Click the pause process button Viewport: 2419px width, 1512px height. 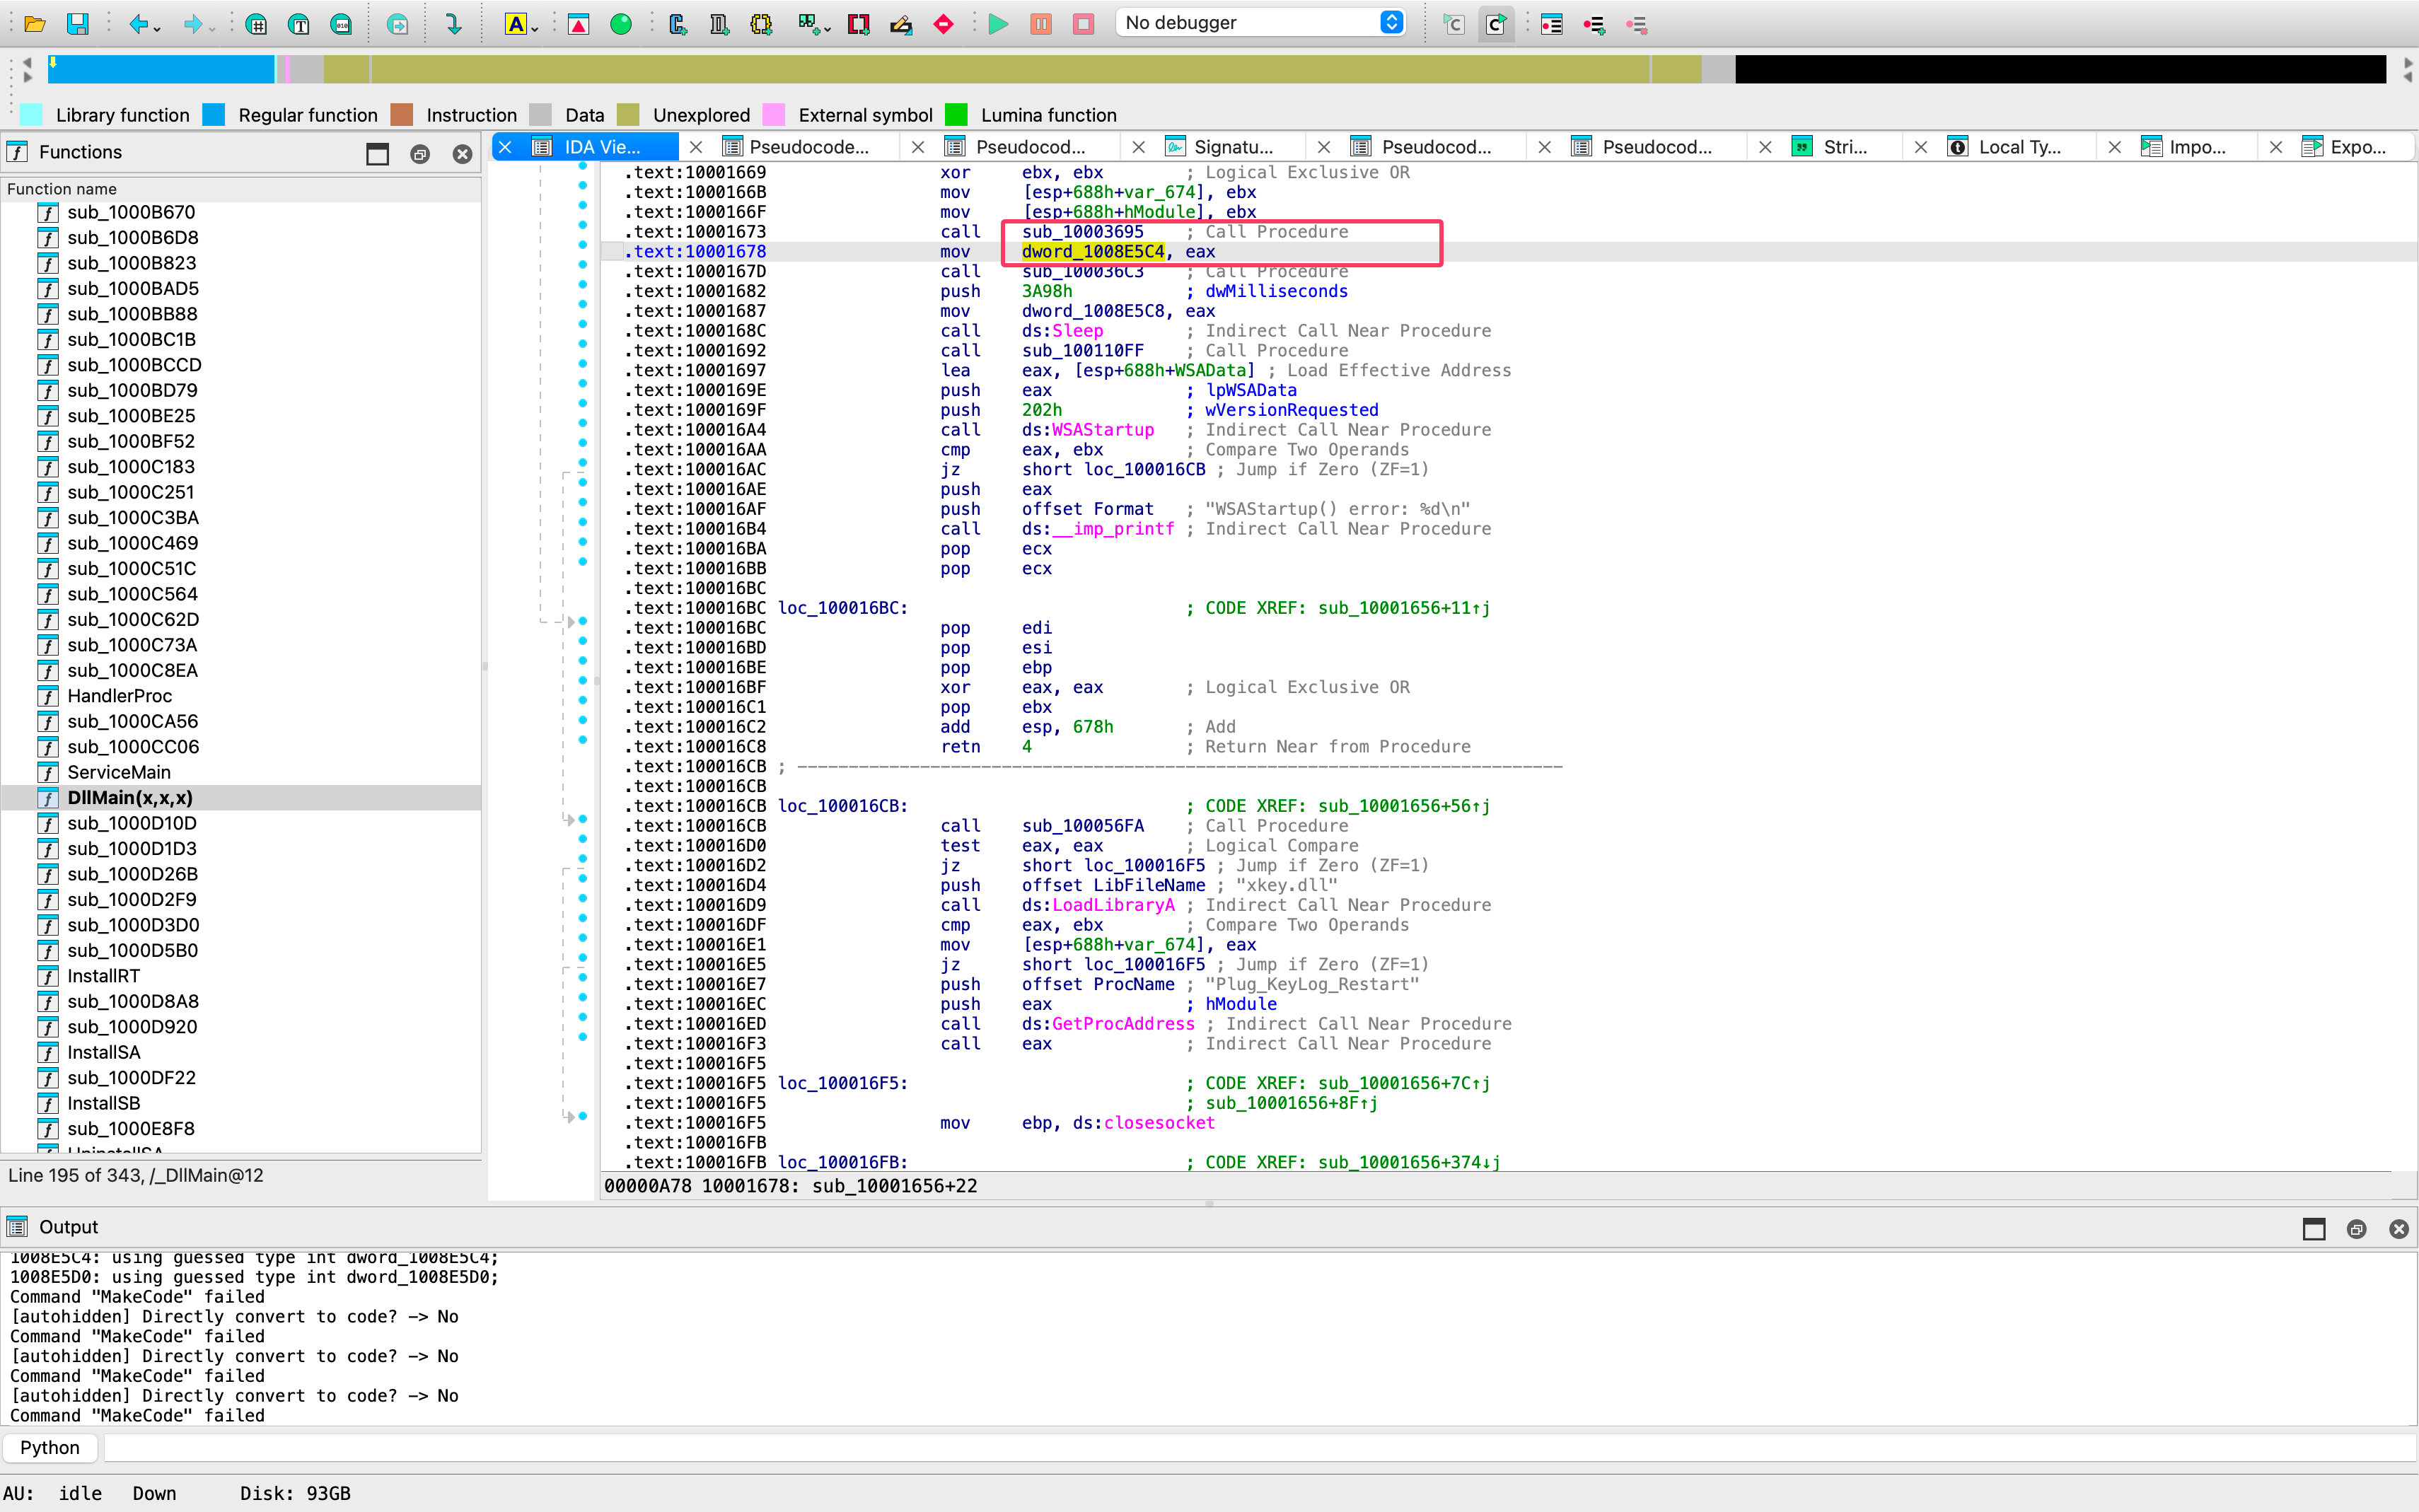click(x=1041, y=23)
